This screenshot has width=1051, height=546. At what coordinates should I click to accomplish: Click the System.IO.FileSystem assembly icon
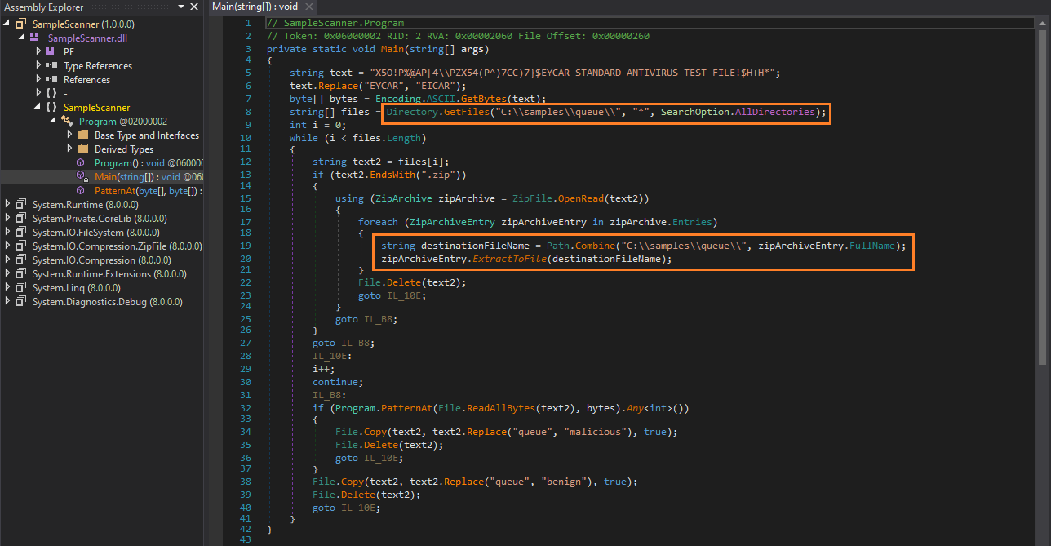(21, 233)
